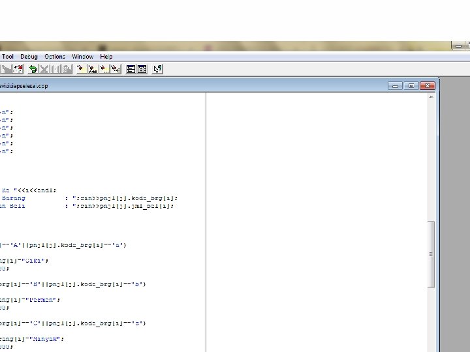Activate the context Help pointer icon

point(157,70)
